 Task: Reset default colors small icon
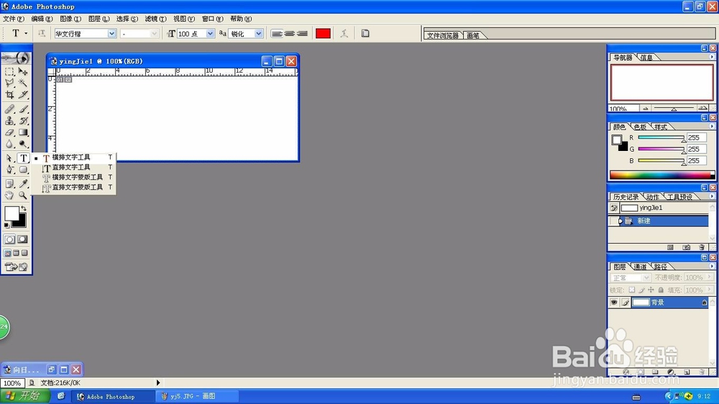(6, 225)
